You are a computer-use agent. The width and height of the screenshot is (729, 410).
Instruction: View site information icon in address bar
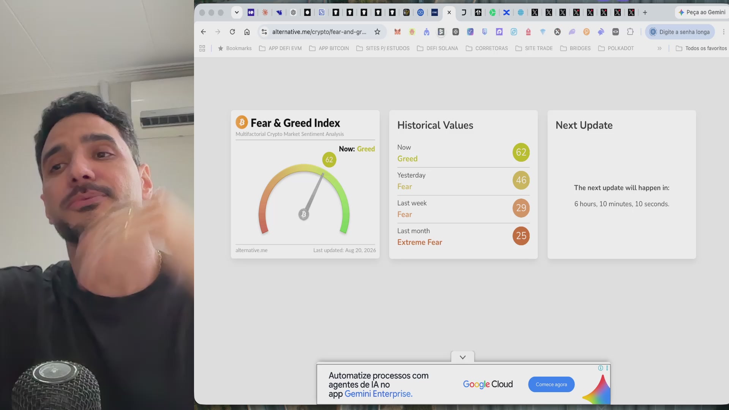(x=264, y=32)
